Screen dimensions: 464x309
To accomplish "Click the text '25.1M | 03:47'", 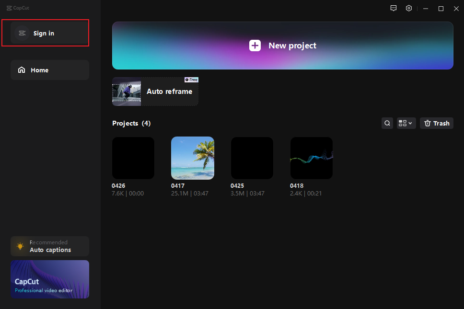I will 190,194.
